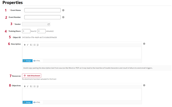Image resolution: width=172 pixels, height=107 pixels.
Task: Click the Training Hours hour(s) box
Action: click(x=26, y=31)
